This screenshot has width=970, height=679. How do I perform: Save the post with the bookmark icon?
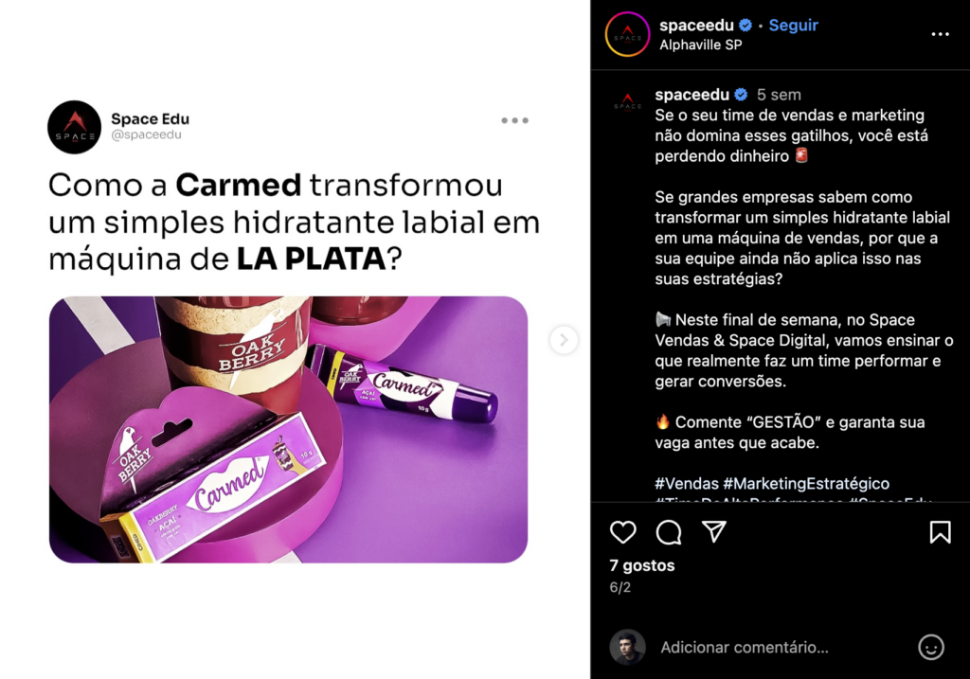click(x=940, y=532)
